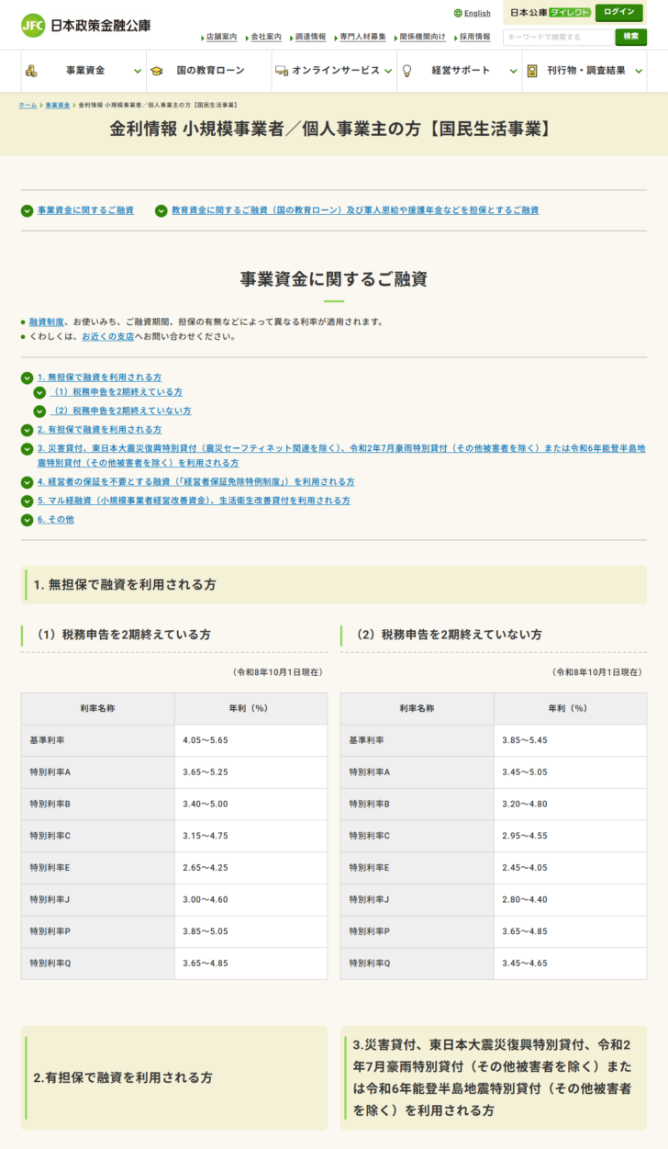Click the green arrow icon before 4. 経営者の保証
The image size is (668, 1149).
(x=27, y=482)
